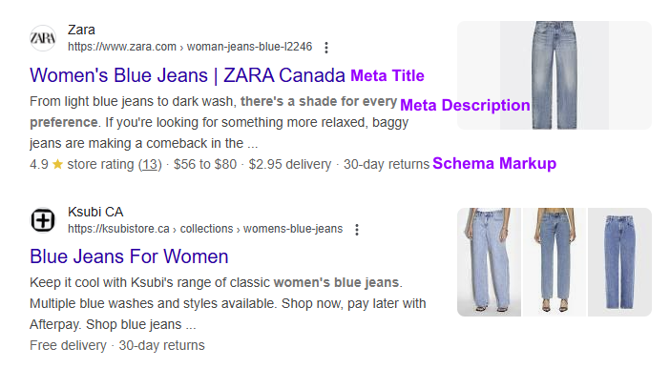
Task: Open the first Ksubi jeans thumbnail
Action: coord(489,262)
